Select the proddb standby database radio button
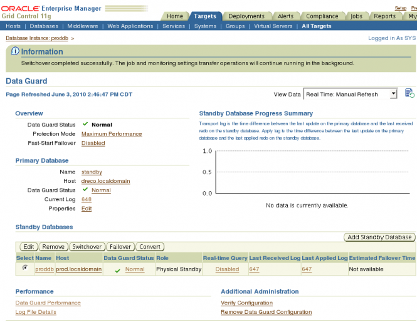The width and height of the screenshot is (417, 322). coord(25,267)
